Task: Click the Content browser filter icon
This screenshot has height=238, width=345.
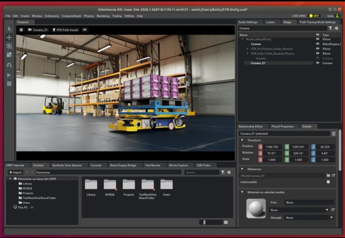Action: pos(223,172)
